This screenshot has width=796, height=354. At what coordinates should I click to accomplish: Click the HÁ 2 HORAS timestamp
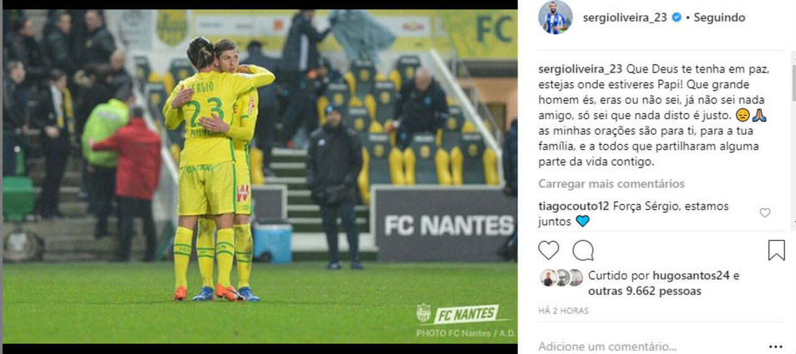coord(563,311)
